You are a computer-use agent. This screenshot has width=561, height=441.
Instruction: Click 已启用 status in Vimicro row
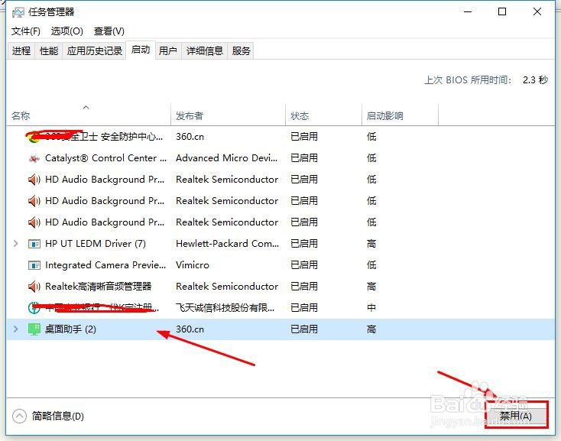tap(303, 265)
